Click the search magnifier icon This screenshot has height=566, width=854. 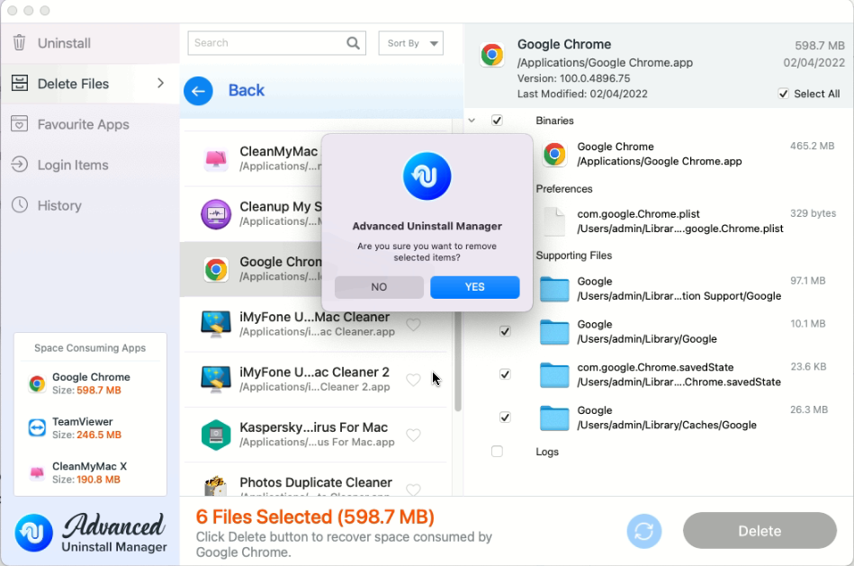point(354,43)
